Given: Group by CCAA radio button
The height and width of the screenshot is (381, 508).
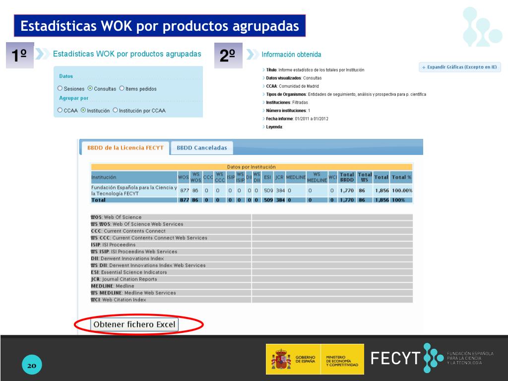Looking at the screenshot, I should coord(60,110).
